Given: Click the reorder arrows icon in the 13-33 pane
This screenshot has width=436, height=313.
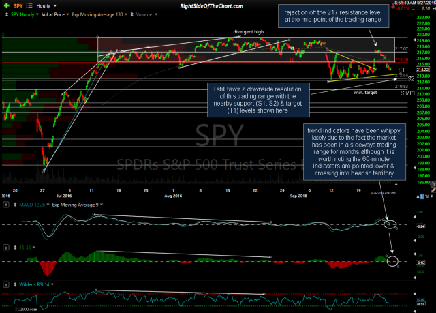Looking at the screenshot, I should coord(15,248).
